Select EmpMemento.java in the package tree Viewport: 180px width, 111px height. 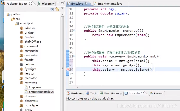point(41,92)
